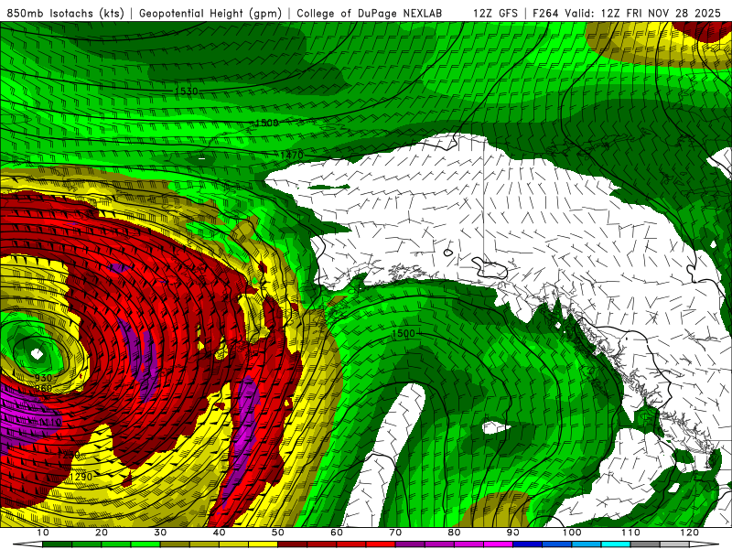Click the '850mb Isotachs (kts)' title text
This screenshot has height=549, width=732.
pyautogui.click(x=66, y=13)
